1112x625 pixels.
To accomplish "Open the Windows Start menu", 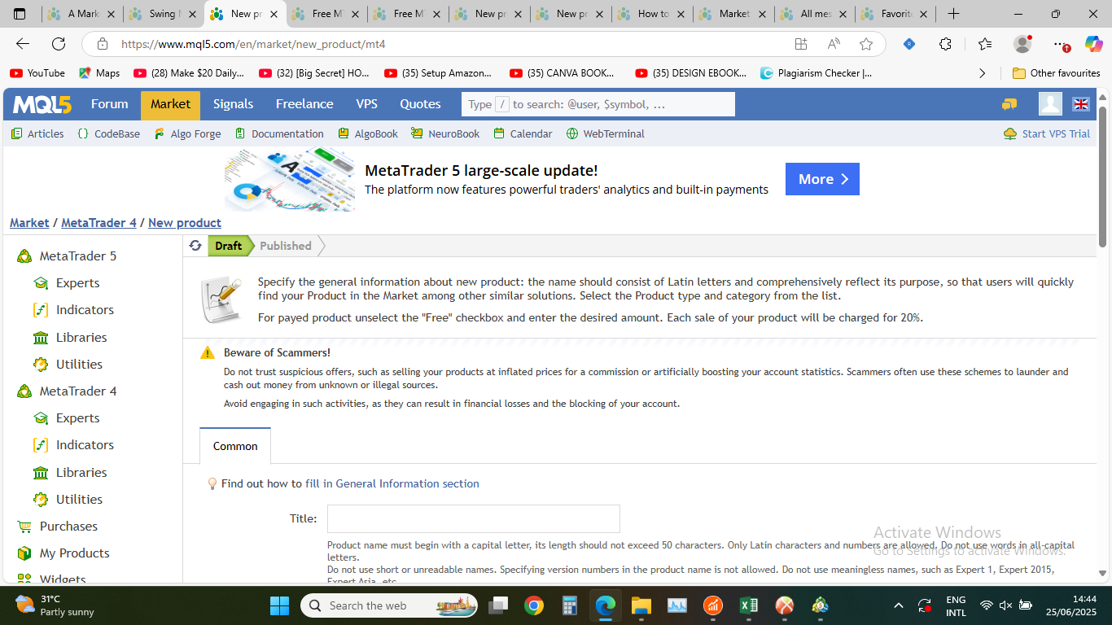I will point(279,605).
